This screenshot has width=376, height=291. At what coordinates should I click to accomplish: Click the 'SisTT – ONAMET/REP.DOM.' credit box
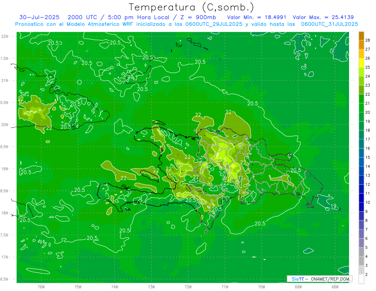[319, 279]
